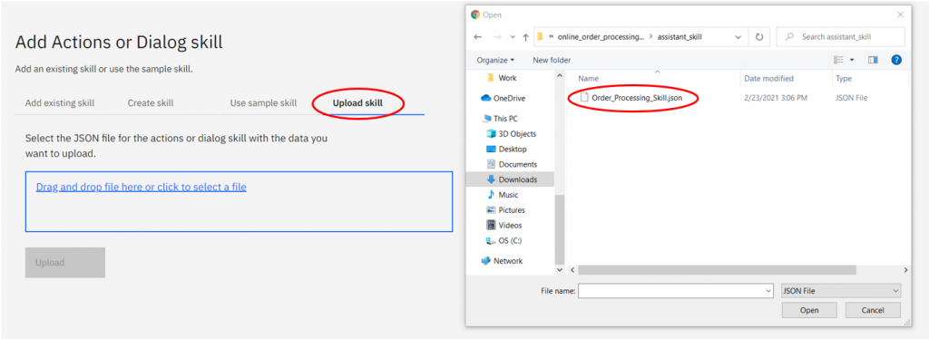Open JSON File type dropdown
Screen dimensions: 929x339
(x=841, y=290)
